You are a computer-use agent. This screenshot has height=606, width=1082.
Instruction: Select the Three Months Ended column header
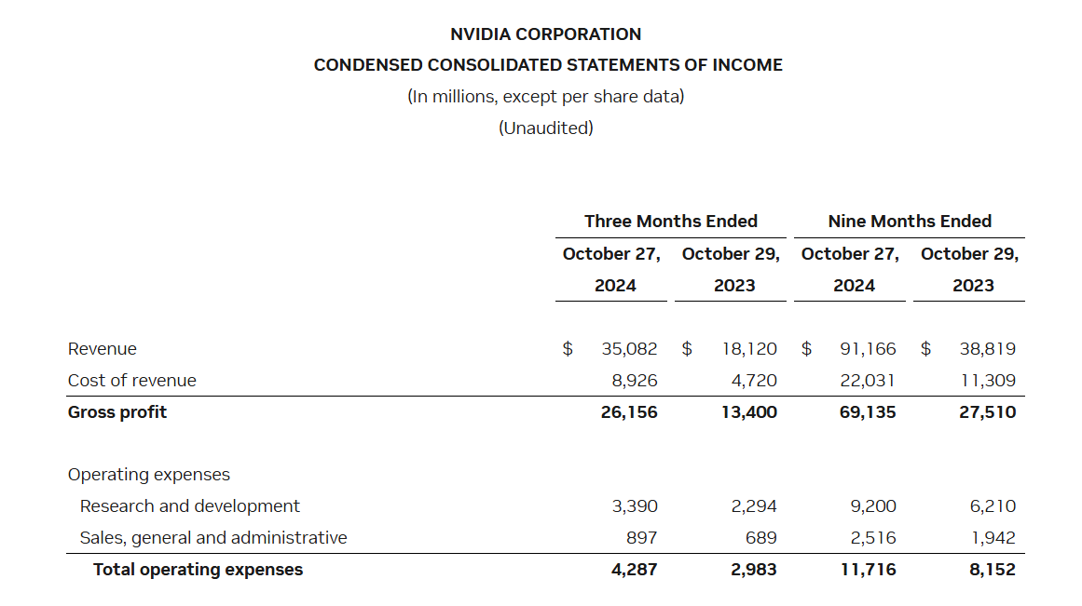[x=671, y=222]
